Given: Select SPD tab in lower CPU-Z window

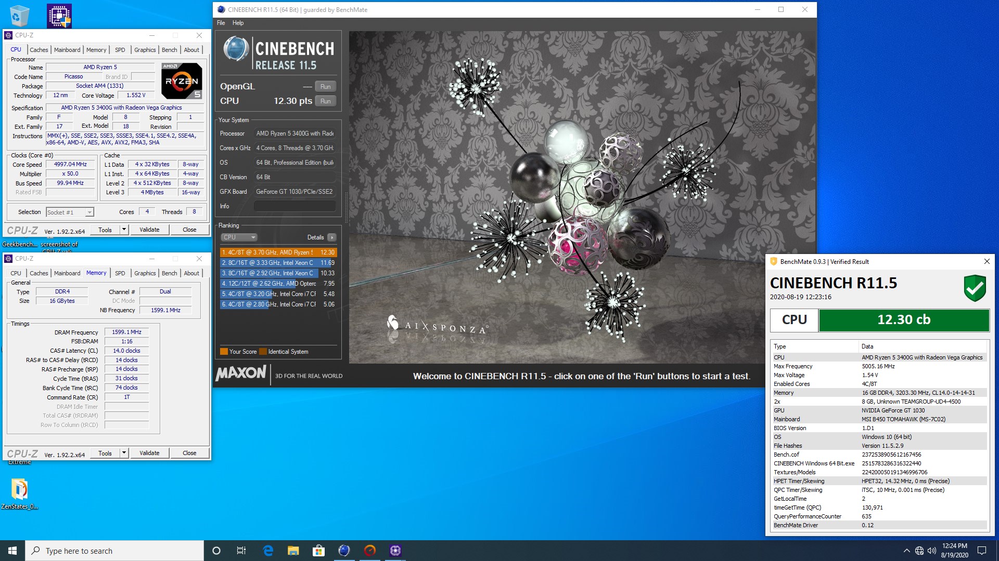Looking at the screenshot, I should (120, 273).
